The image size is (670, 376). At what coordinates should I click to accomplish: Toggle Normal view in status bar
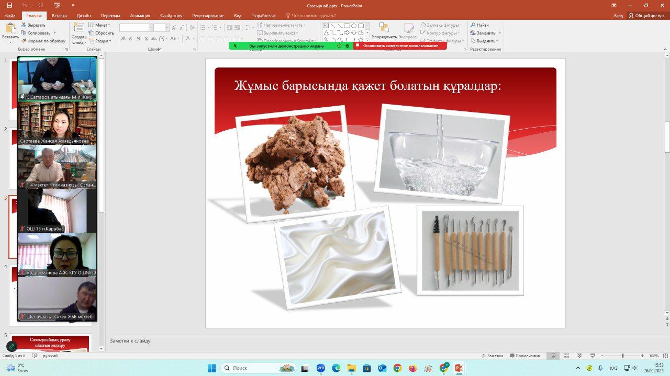tap(553, 356)
